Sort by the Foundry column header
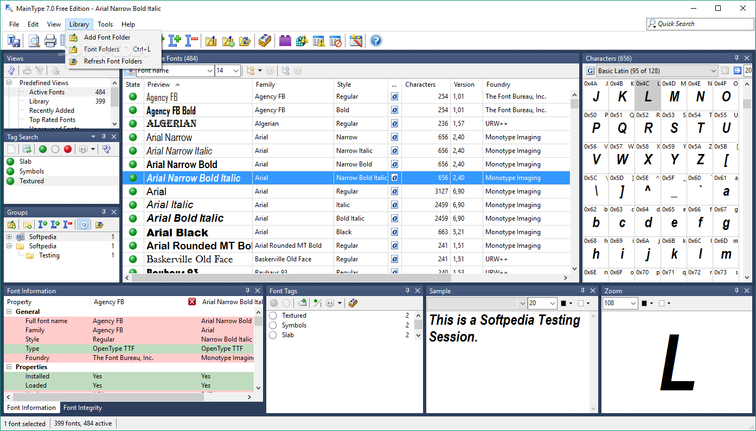756x431 pixels. (x=526, y=85)
